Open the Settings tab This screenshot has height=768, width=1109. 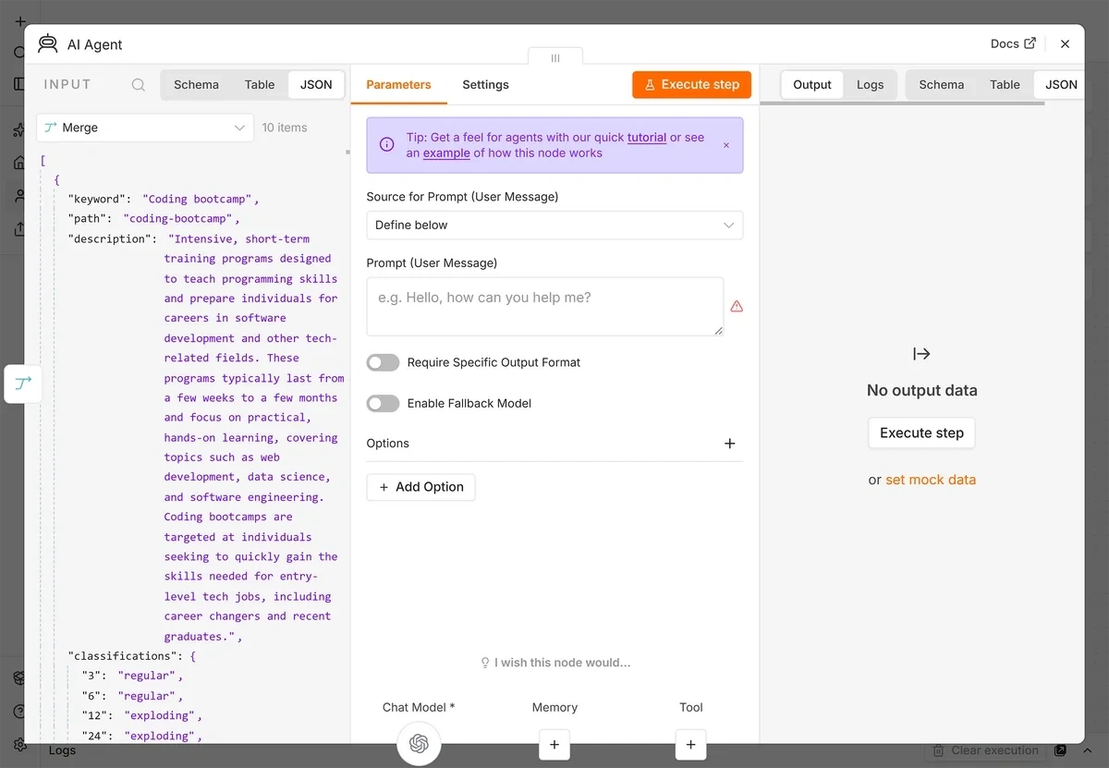pyautogui.click(x=485, y=84)
